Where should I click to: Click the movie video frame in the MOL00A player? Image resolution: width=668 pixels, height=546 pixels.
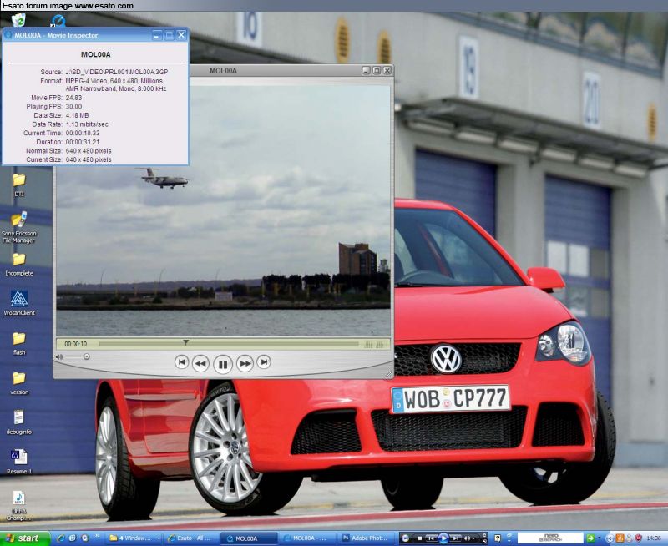[223, 211]
